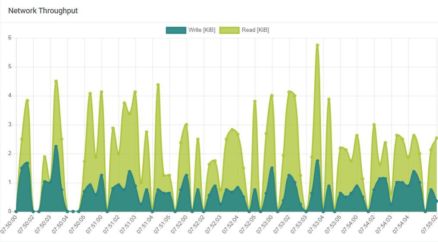Select the last Write point at right edge

coord(436,201)
